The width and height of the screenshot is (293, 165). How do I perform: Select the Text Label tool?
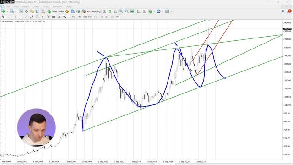coord(48,17)
